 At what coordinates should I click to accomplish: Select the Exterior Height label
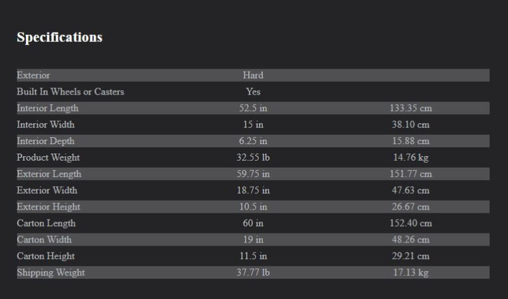click(x=48, y=207)
